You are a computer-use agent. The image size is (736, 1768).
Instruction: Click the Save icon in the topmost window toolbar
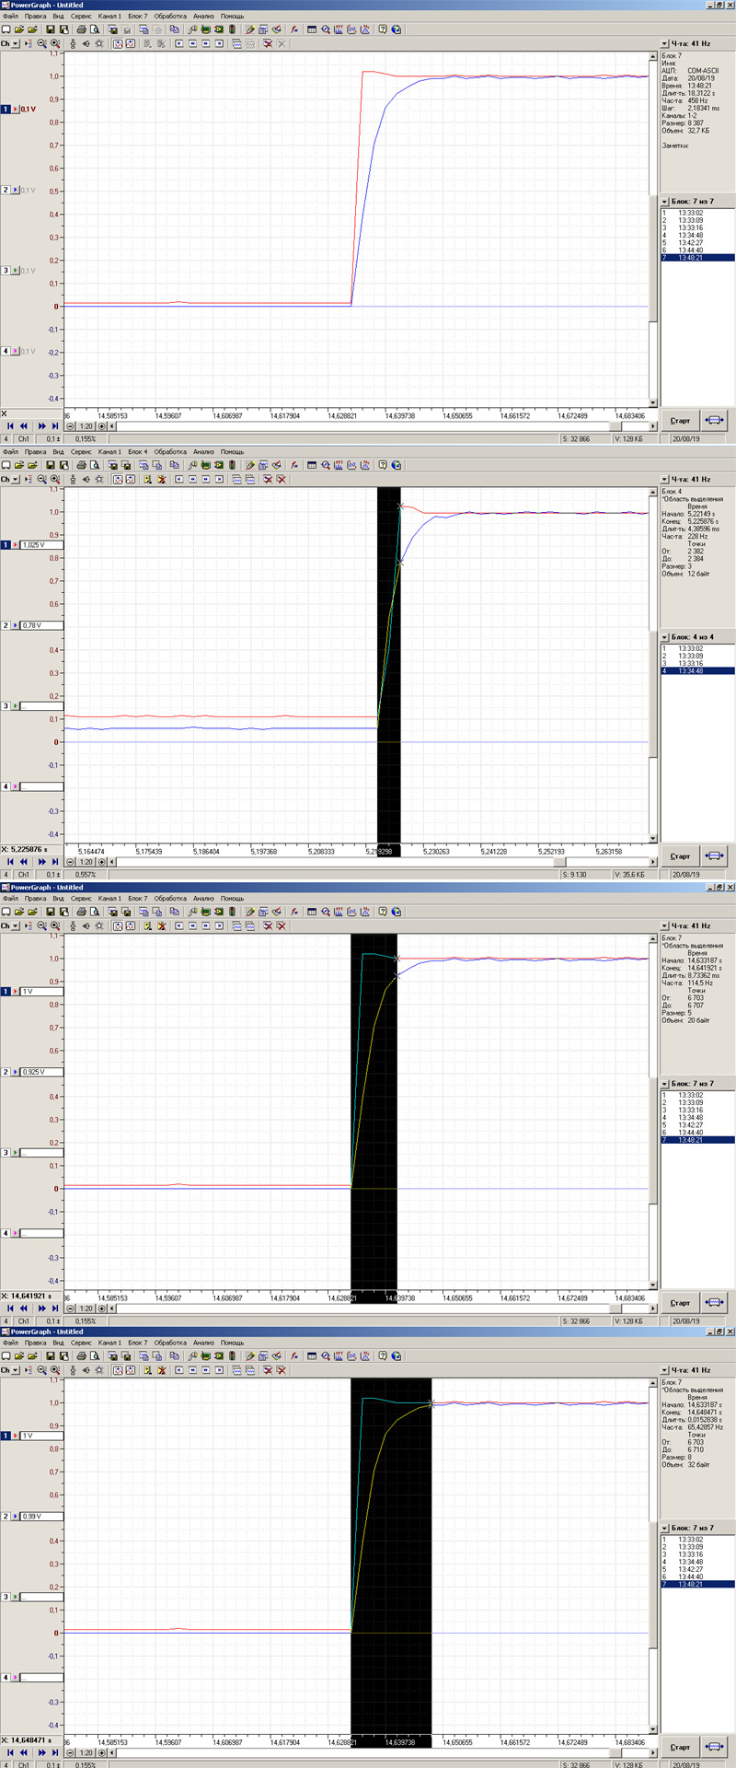[51, 29]
